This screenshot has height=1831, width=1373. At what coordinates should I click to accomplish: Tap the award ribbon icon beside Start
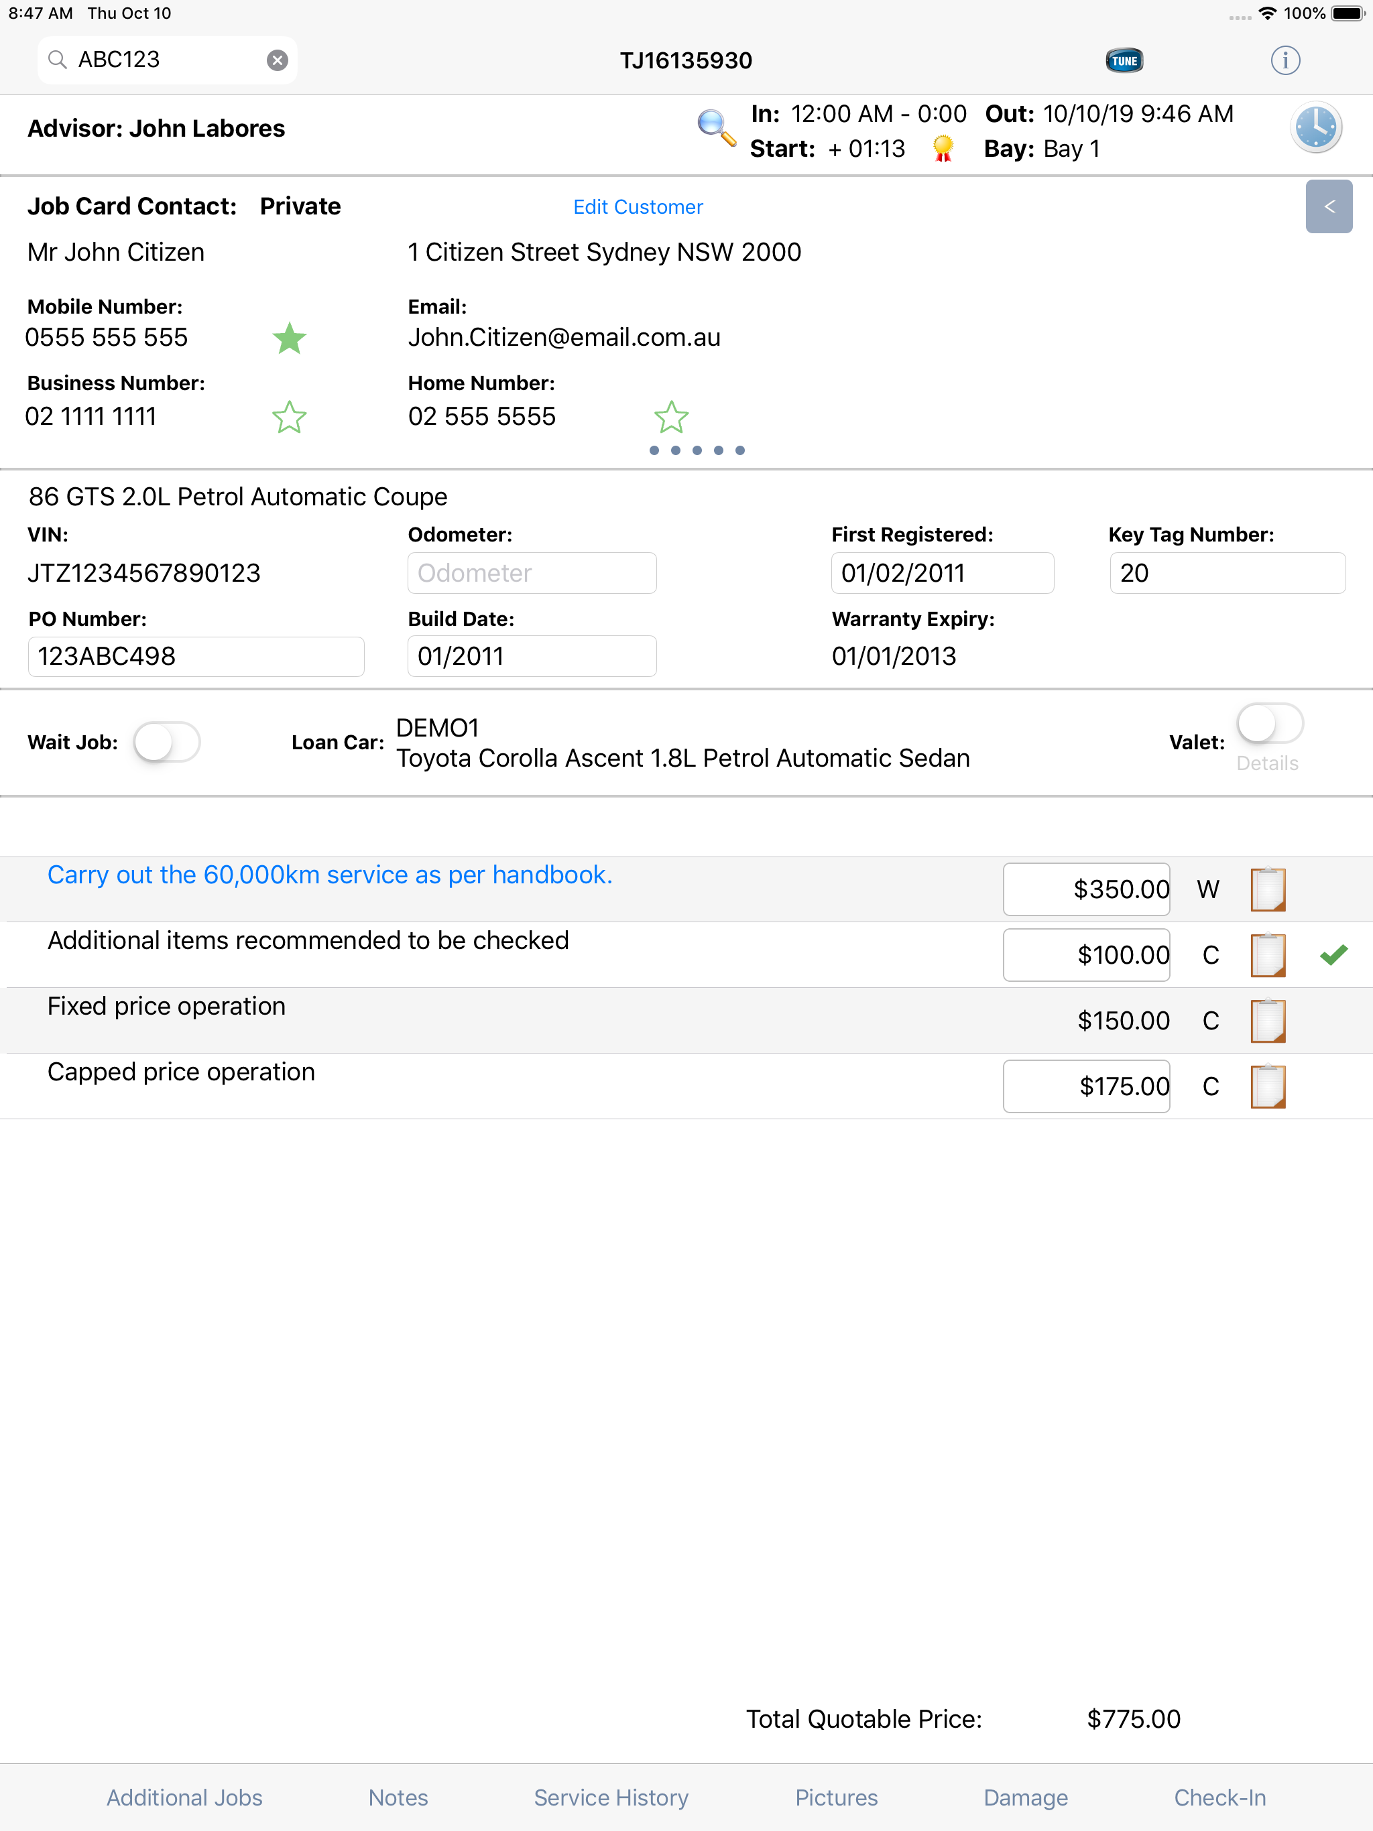(943, 148)
